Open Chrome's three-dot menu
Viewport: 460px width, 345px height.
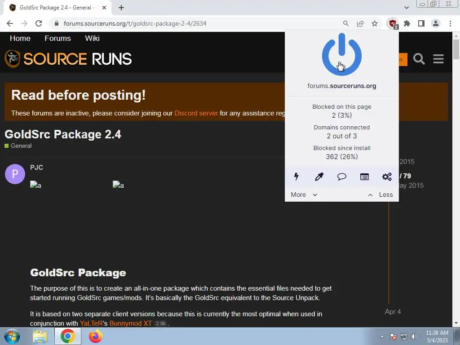click(x=450, y=23)
